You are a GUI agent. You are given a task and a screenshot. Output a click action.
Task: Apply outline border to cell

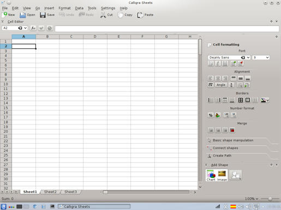[248, 100]
